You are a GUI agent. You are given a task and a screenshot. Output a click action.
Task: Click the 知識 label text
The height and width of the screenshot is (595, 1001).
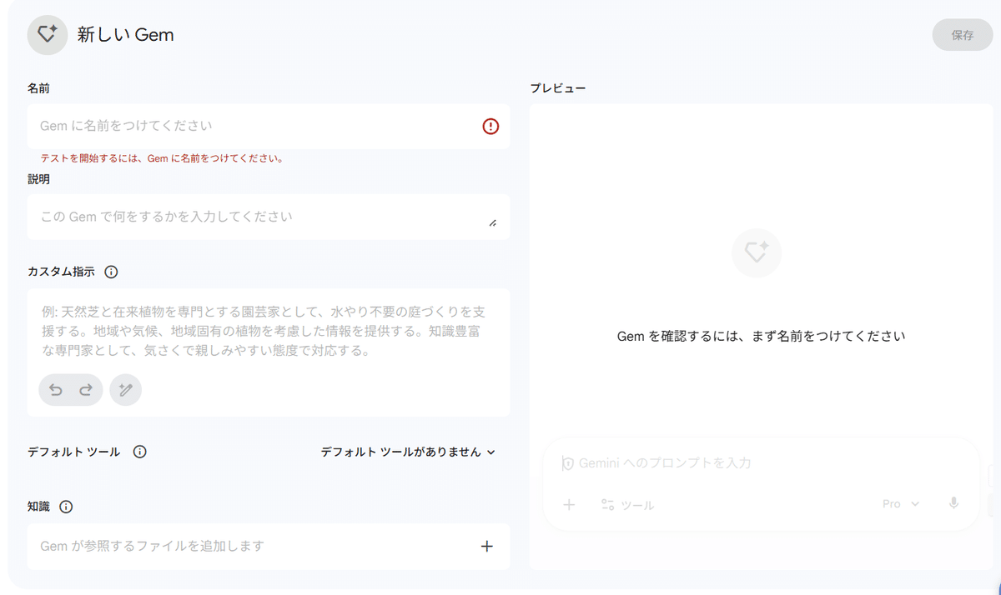click(x=38, y=507)
